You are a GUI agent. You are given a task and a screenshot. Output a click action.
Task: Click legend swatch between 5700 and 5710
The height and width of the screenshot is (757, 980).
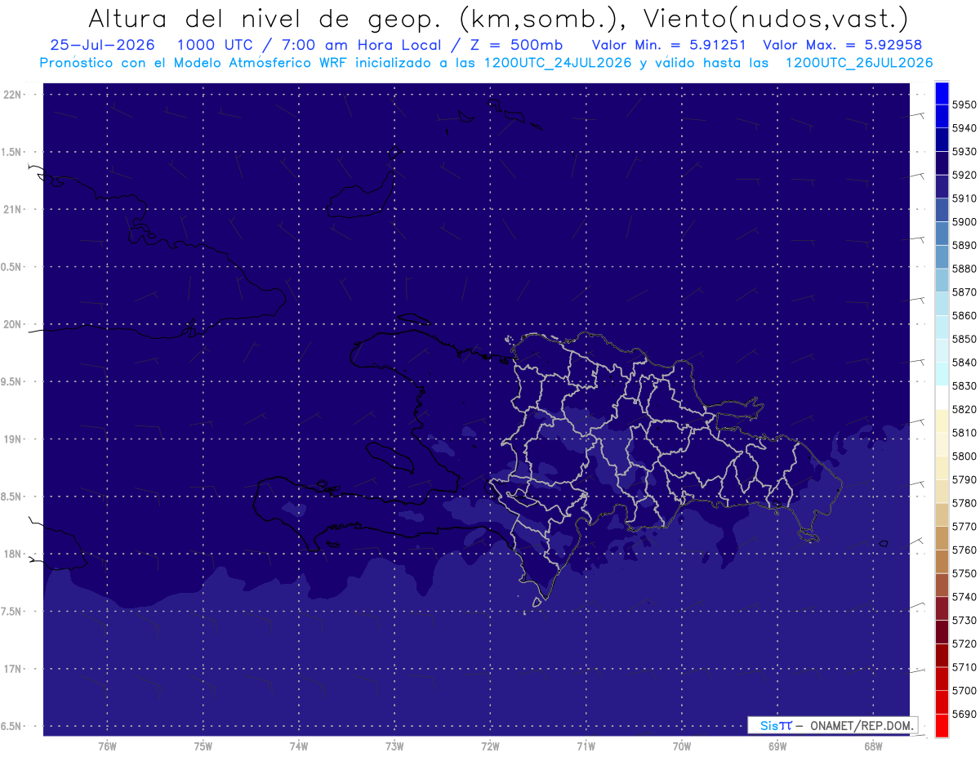941,679
